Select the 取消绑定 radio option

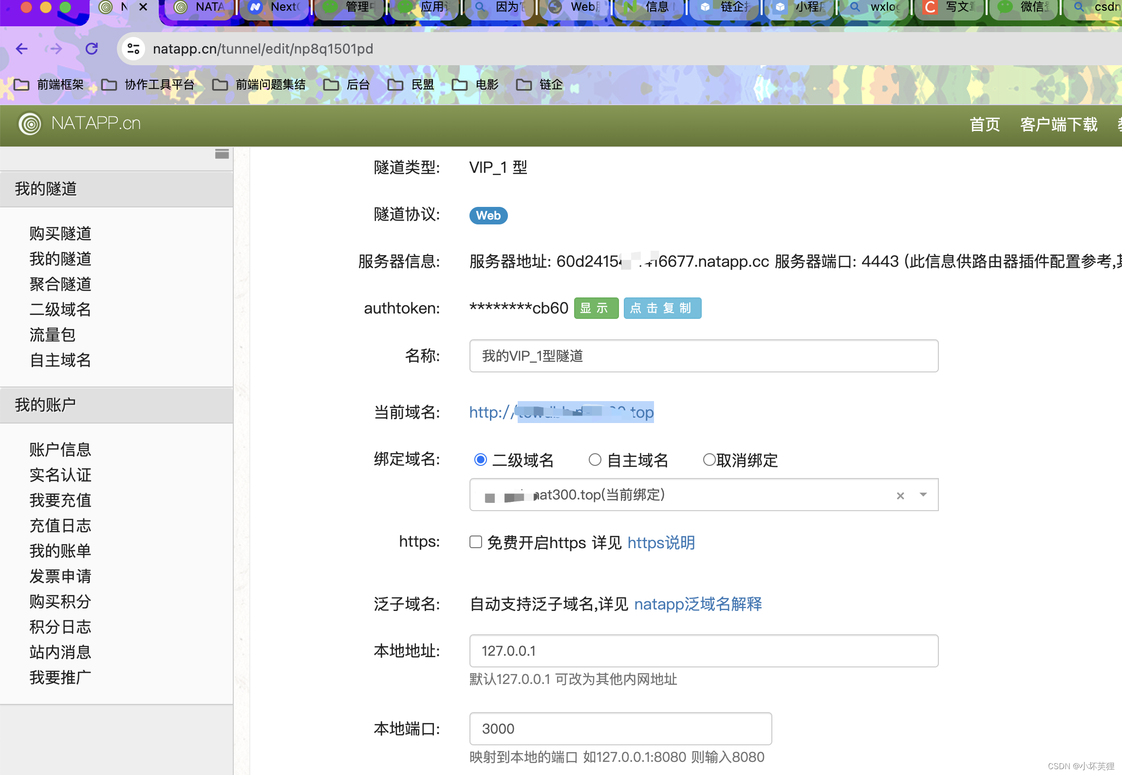[709, 460]
